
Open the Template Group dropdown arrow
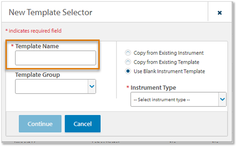point(92,86)
